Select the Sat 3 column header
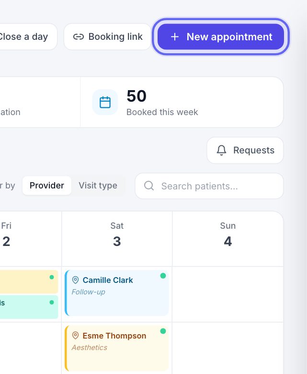 [117, 234]
